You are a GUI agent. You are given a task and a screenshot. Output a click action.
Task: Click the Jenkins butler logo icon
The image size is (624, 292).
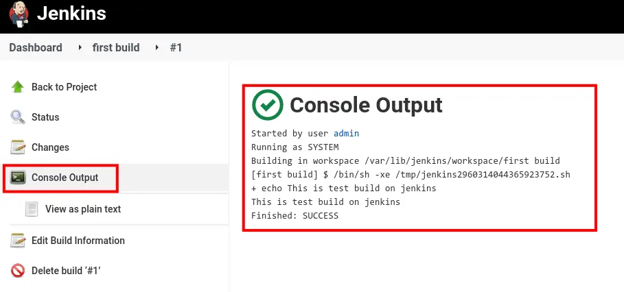[x=19, y=14]
